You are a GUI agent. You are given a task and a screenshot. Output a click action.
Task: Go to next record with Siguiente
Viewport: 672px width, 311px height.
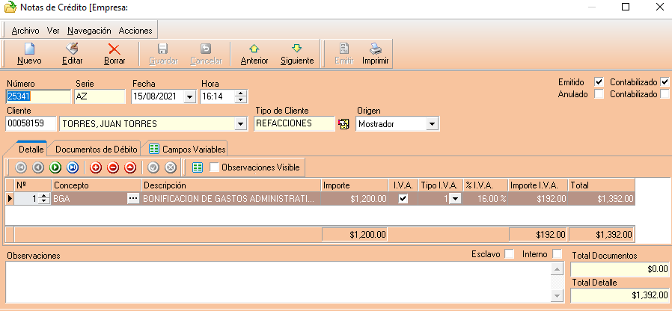pos(296,49)
